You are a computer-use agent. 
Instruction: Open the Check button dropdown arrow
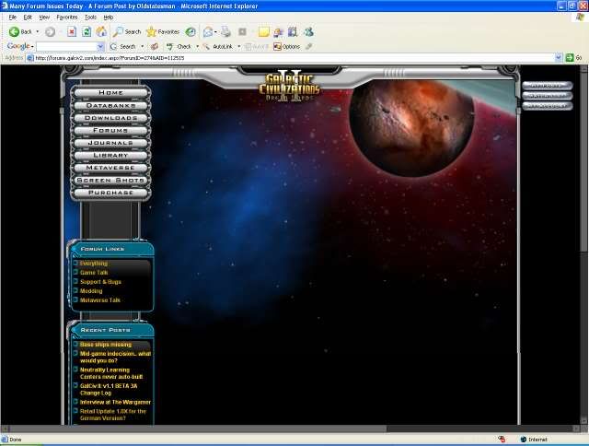click(x=198, y=47)
